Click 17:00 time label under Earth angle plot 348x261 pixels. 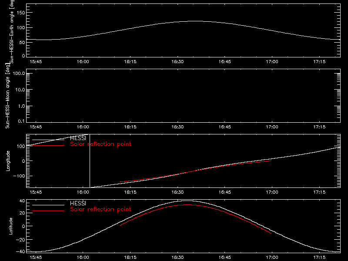[272, 62]
